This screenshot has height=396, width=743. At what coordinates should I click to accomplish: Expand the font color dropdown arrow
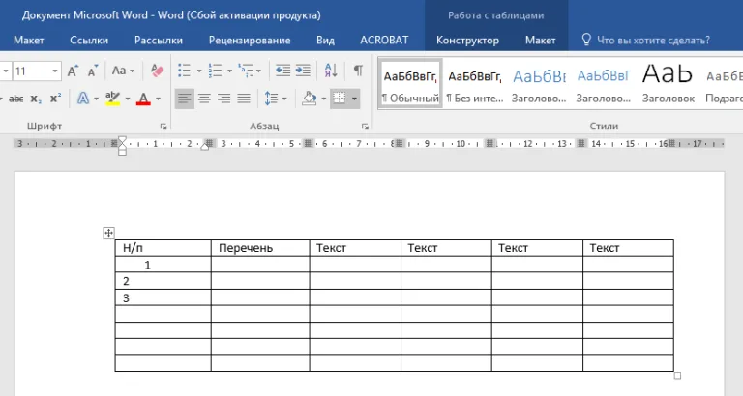click(158, 99)
